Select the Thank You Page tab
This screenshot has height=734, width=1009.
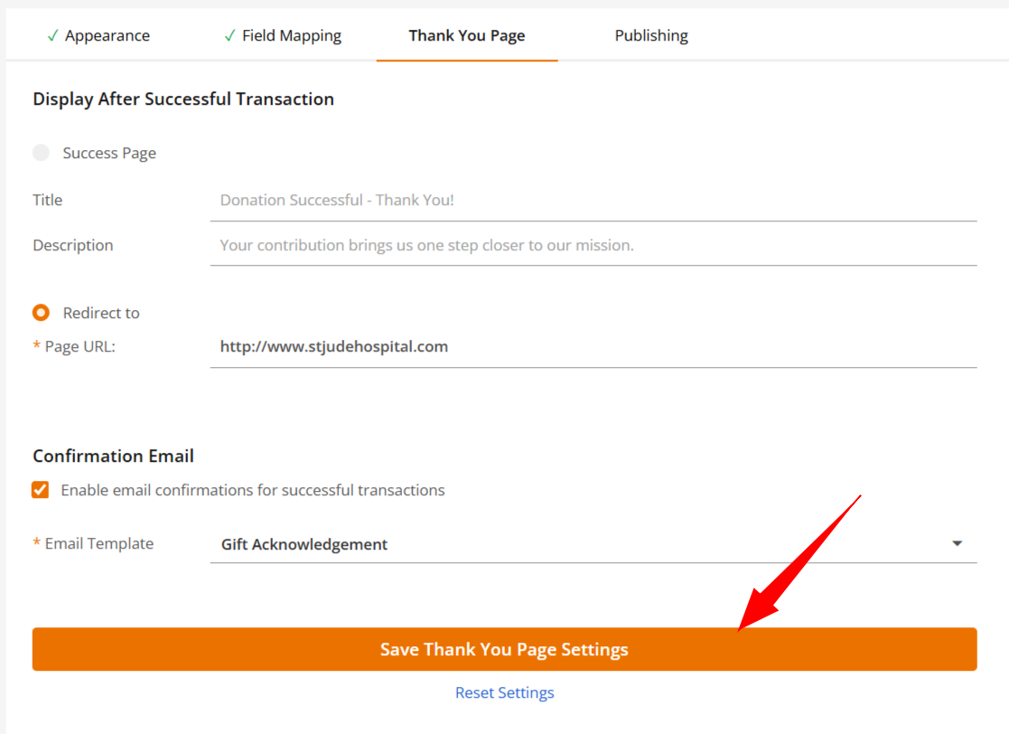pyautogui.click(x=466, y=35)
